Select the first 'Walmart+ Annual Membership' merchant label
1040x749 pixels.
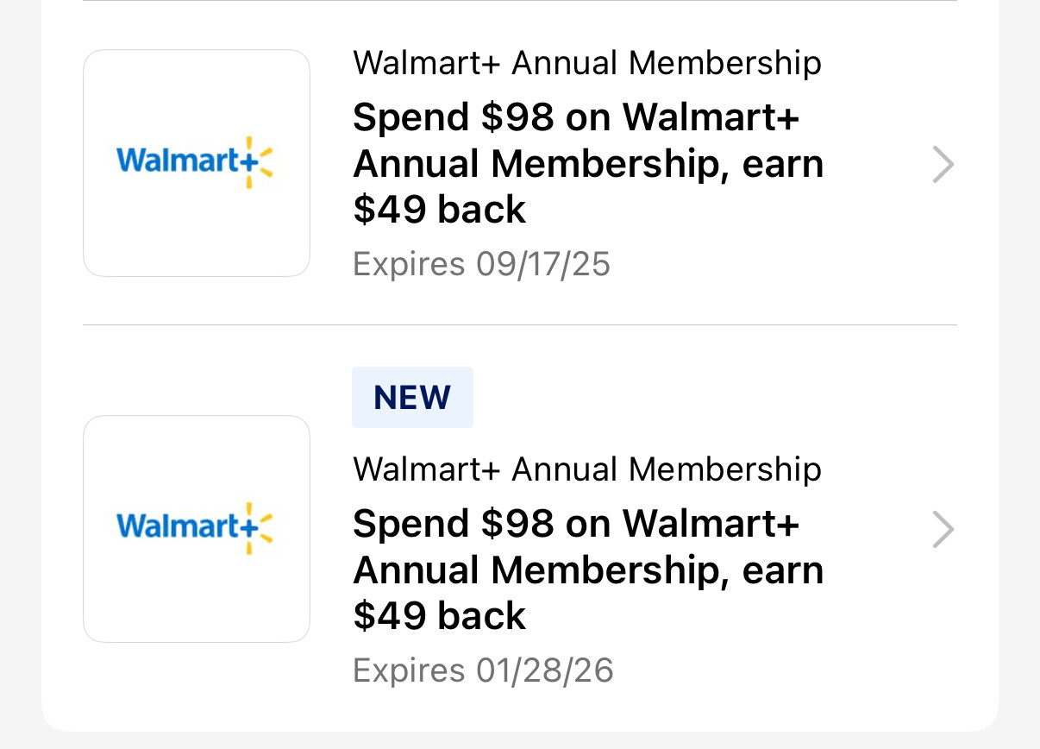pos(586,63)
